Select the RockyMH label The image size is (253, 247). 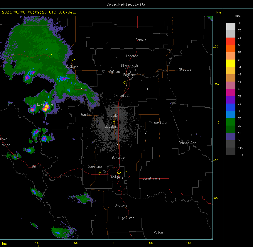(72, 67)
